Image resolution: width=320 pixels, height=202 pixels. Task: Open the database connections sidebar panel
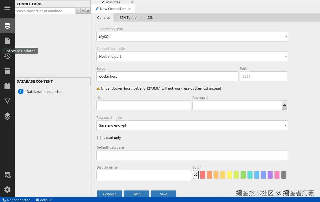click(x=7, y=26)
